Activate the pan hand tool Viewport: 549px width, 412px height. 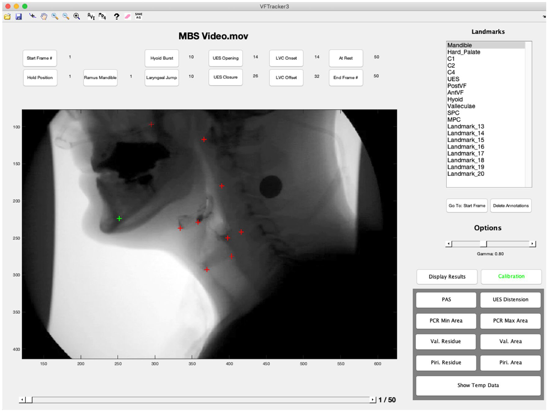click(44, 16)
